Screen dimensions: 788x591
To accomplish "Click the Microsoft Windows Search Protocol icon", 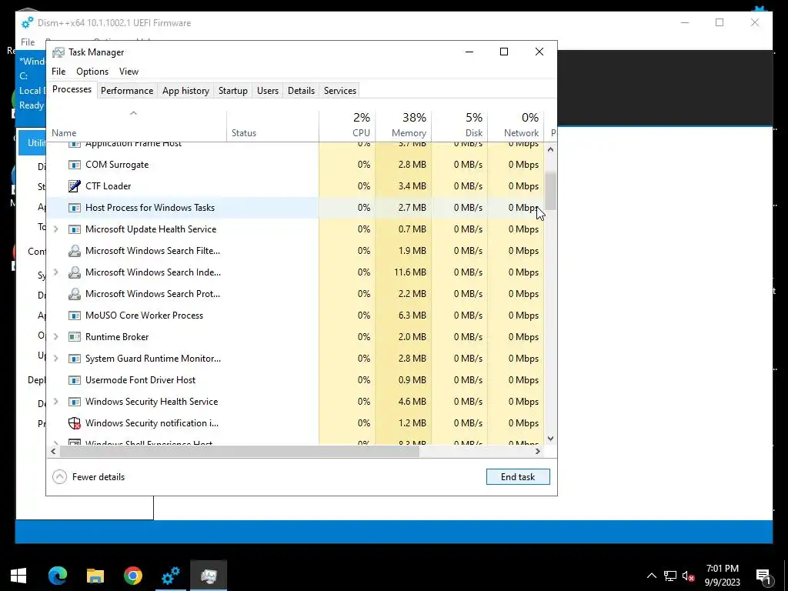I will (75, 294).
